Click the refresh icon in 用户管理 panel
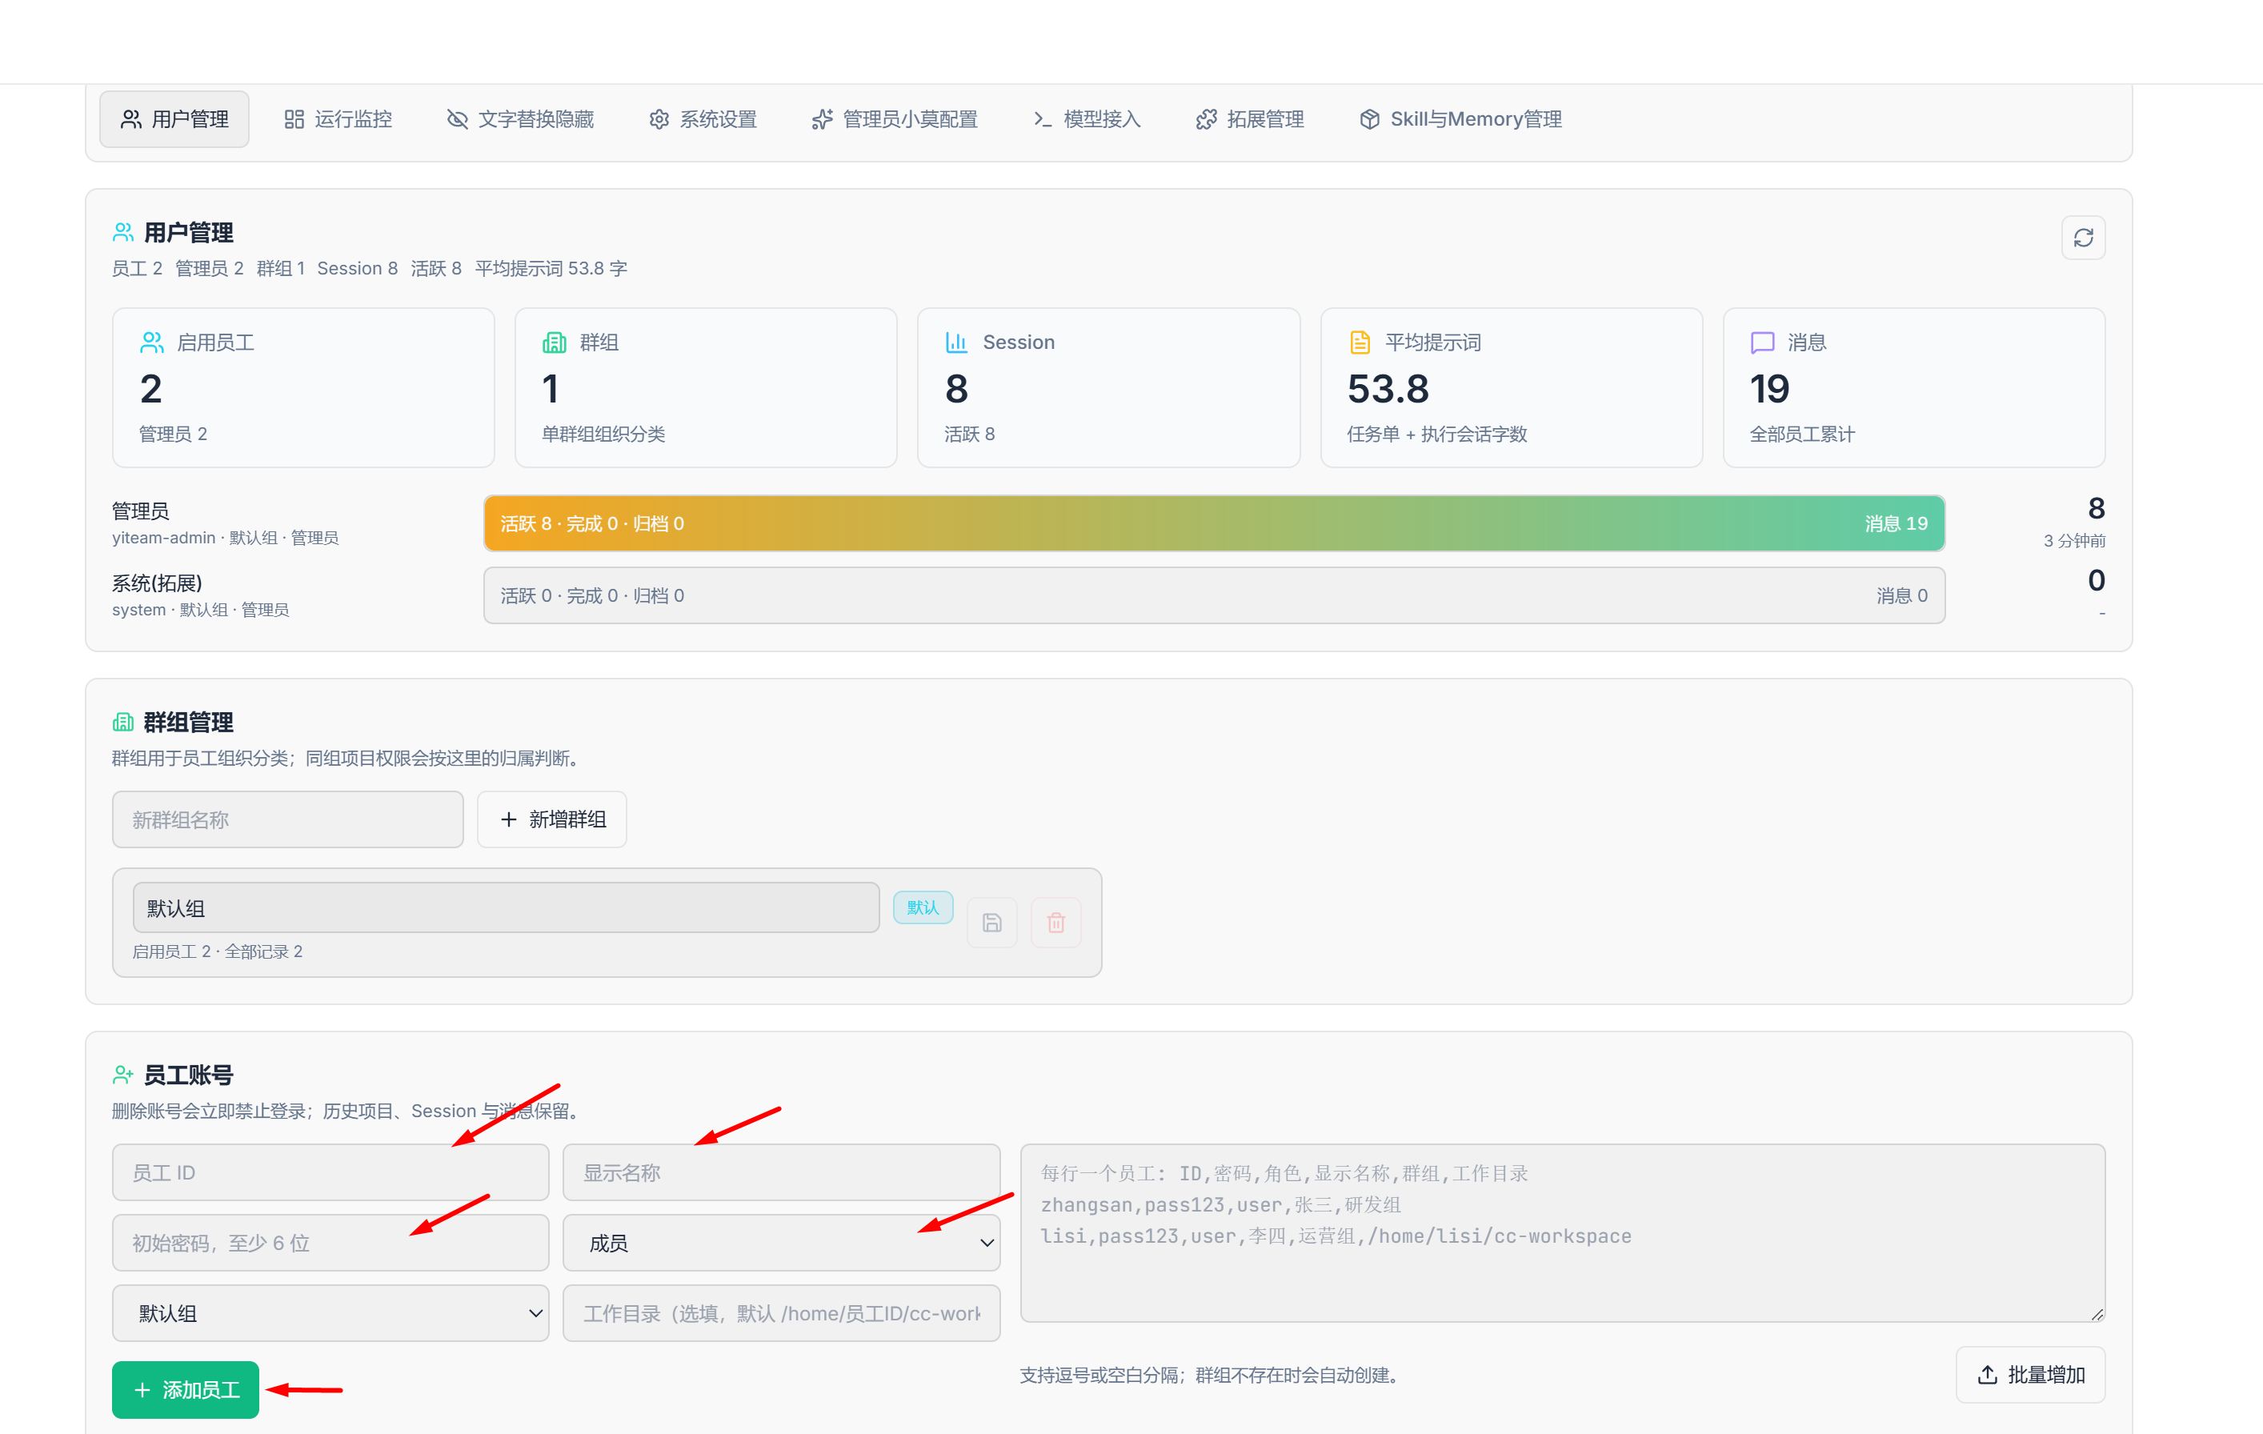The height and width of the screenshot is (1434, 2263). pyautogui.click(x=2083, y=238)
